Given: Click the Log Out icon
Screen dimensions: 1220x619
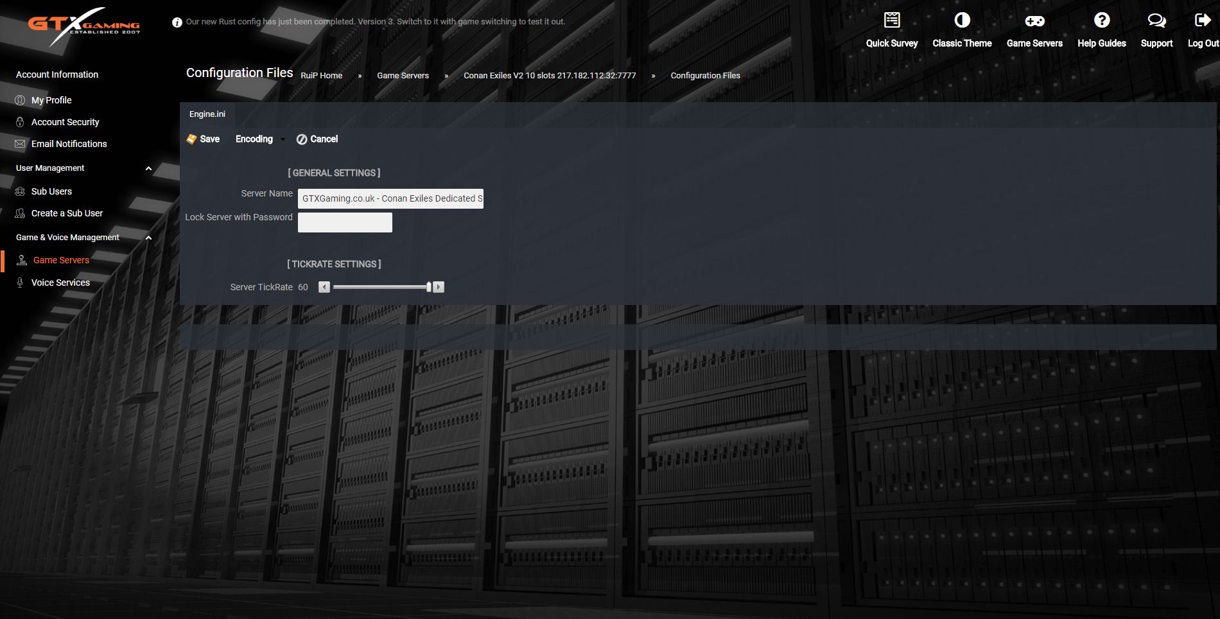Looking at the screenshot, I should click(1203, 21).
